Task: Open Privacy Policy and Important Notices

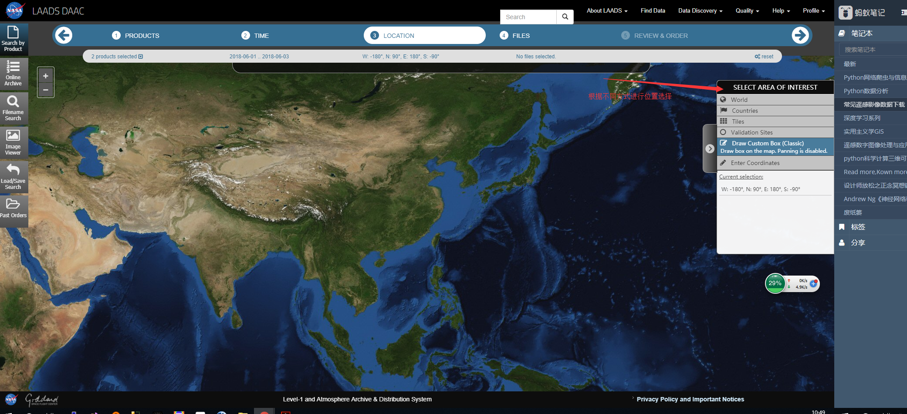Action: point(690,399)
